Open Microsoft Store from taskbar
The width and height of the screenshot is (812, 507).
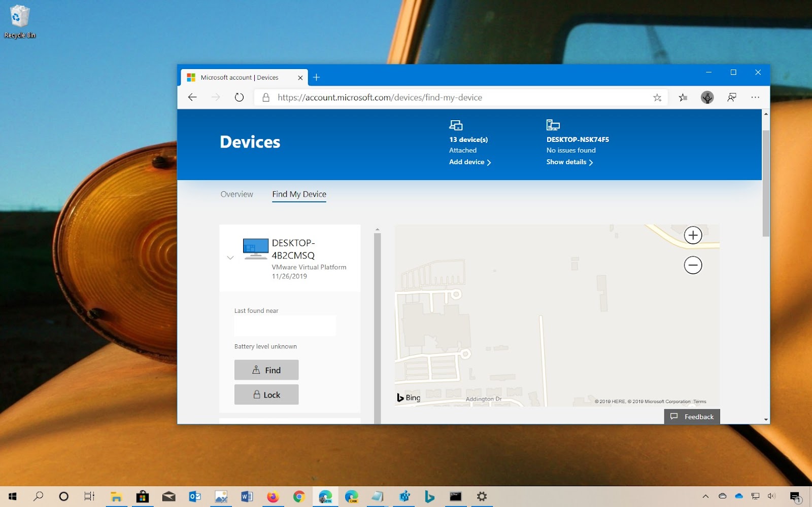(x=143, y=496)
